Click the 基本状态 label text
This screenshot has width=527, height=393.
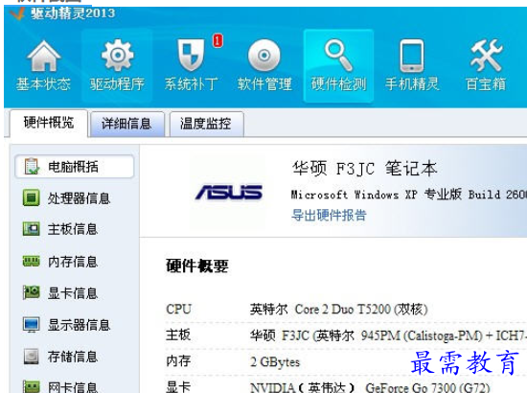44,83
